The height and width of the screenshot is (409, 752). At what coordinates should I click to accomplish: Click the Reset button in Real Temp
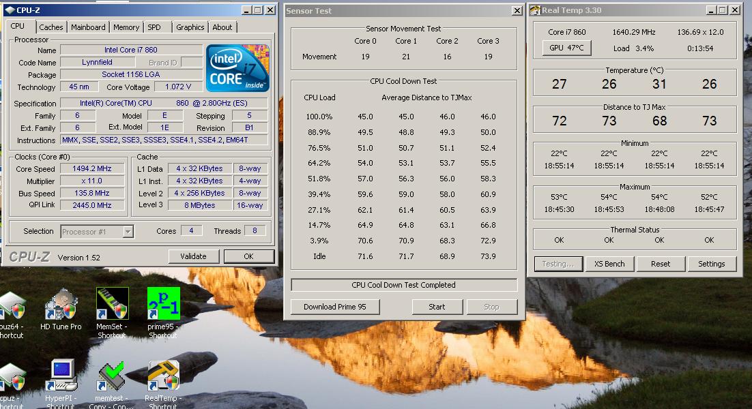pyautogui.click(x=661, y=264)
